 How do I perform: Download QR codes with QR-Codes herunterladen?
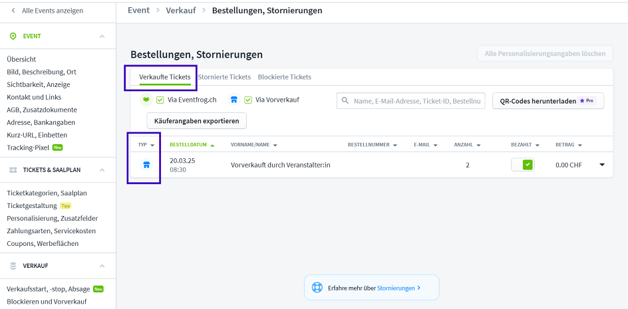(x=548, y=101)
